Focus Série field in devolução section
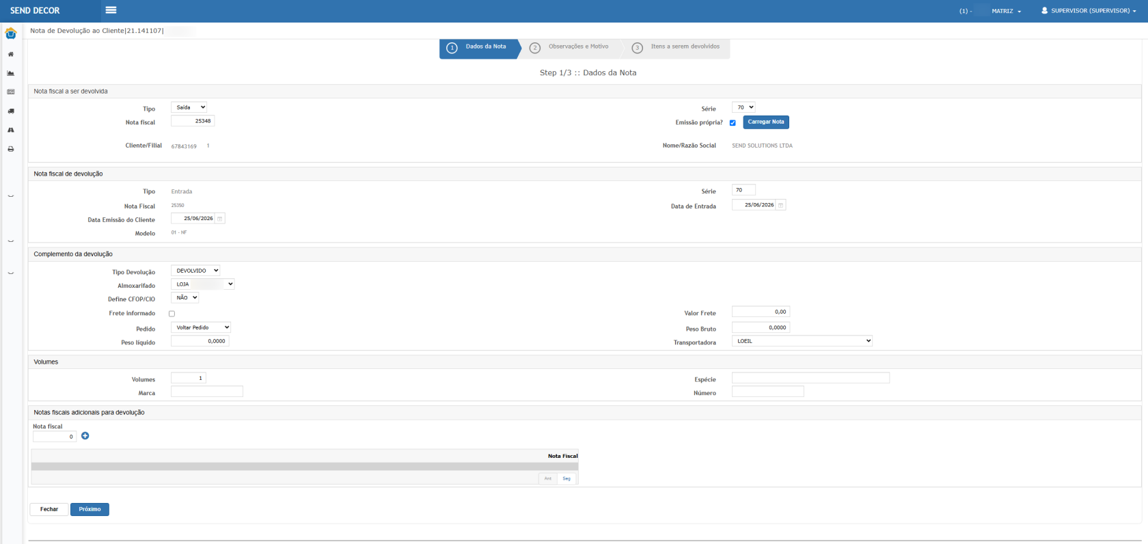 [743, 190]
